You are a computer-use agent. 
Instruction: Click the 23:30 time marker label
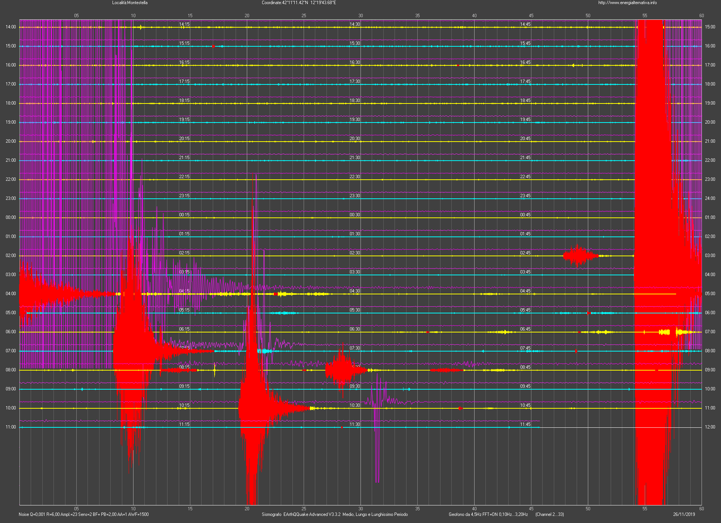(x=355, y=196)
